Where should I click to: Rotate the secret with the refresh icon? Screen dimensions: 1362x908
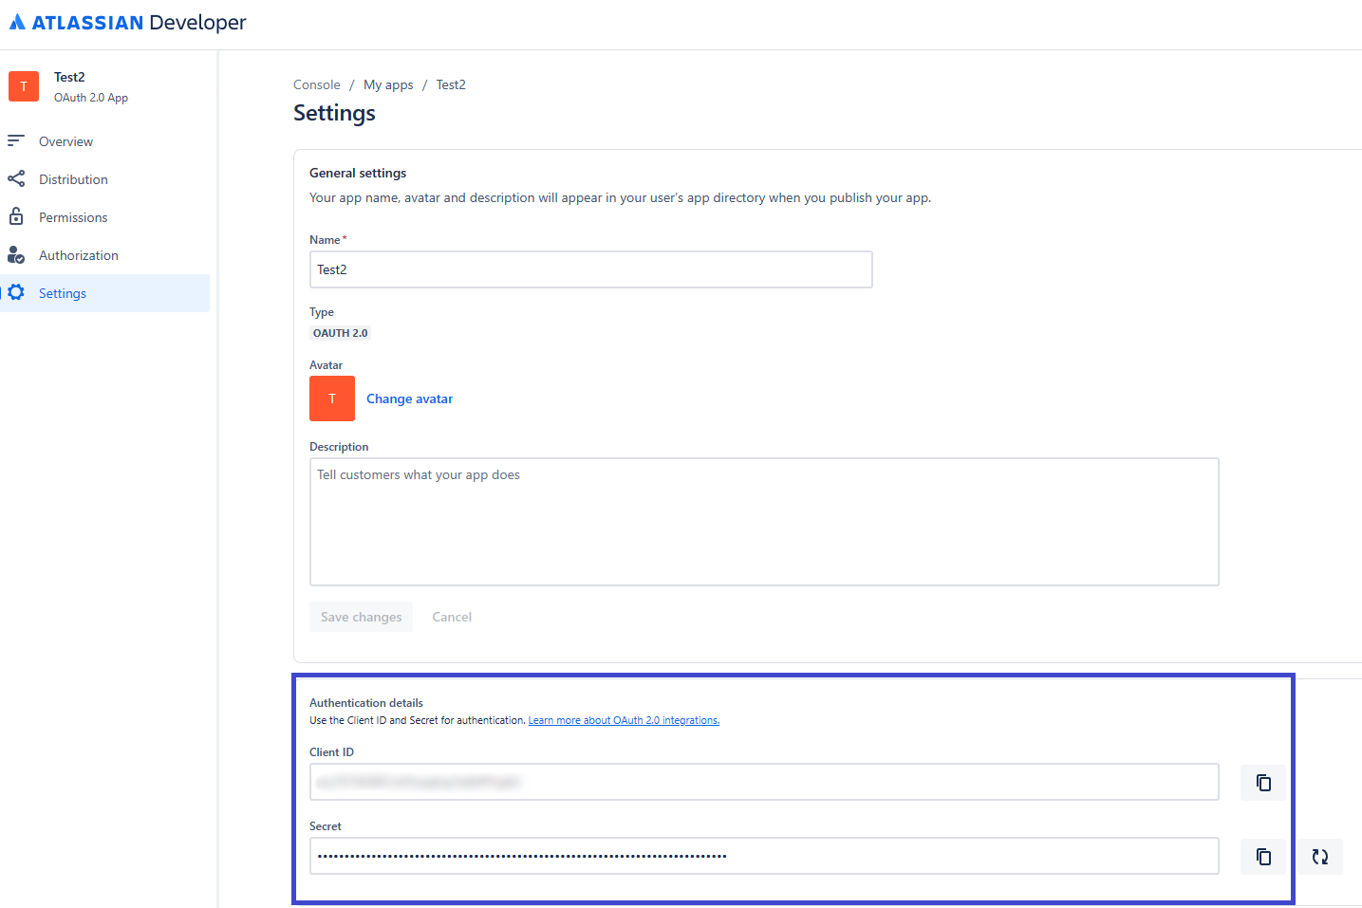[1319, 856]
